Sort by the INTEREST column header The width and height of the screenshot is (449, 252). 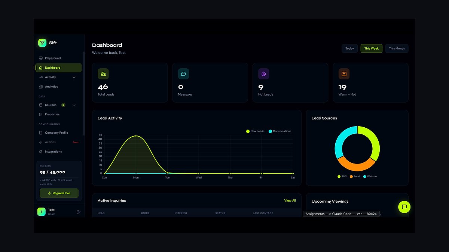point(181,213)
